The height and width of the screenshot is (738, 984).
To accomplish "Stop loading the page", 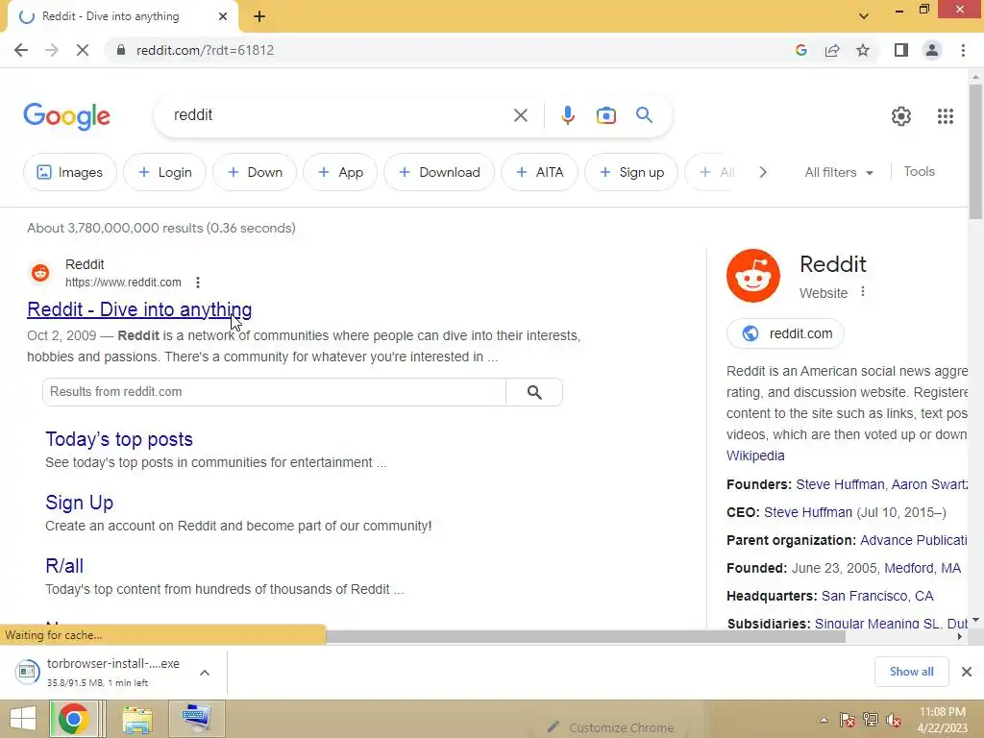I will click(83, 50).
